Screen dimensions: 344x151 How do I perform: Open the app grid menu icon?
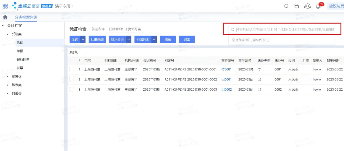[5, 6]
